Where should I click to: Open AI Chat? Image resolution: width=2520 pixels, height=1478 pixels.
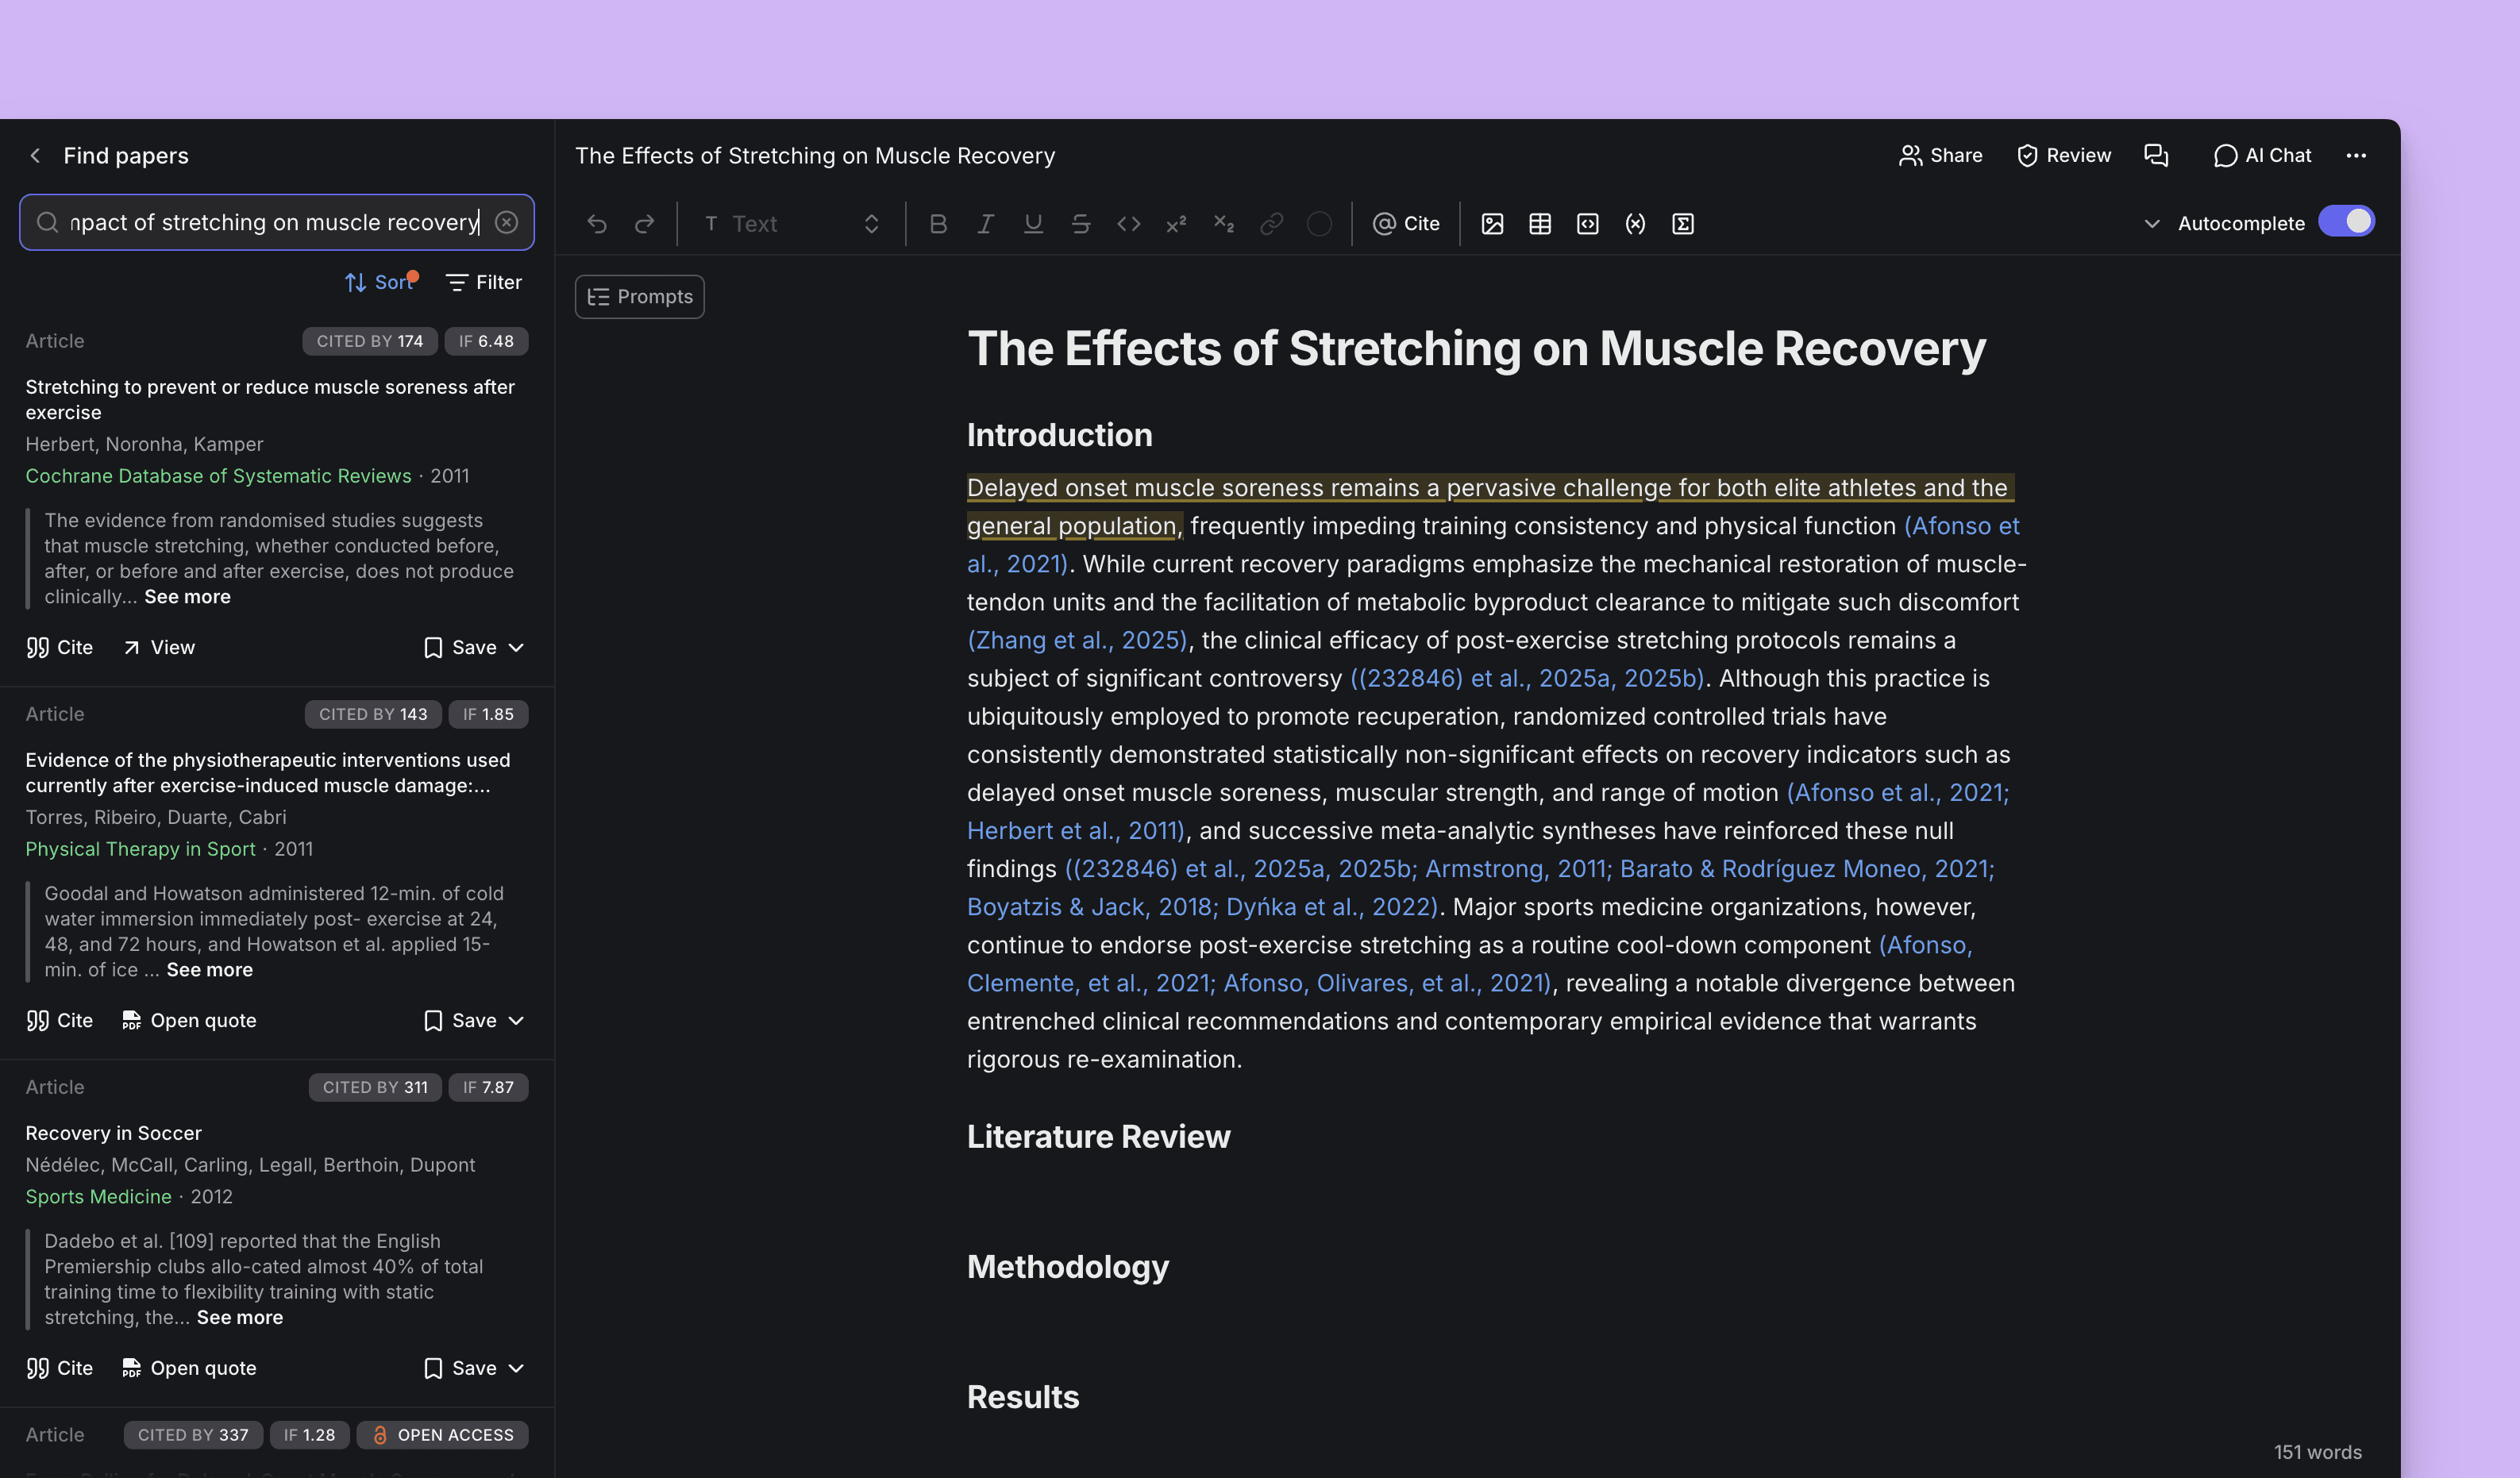click(x=2263, y=156)
